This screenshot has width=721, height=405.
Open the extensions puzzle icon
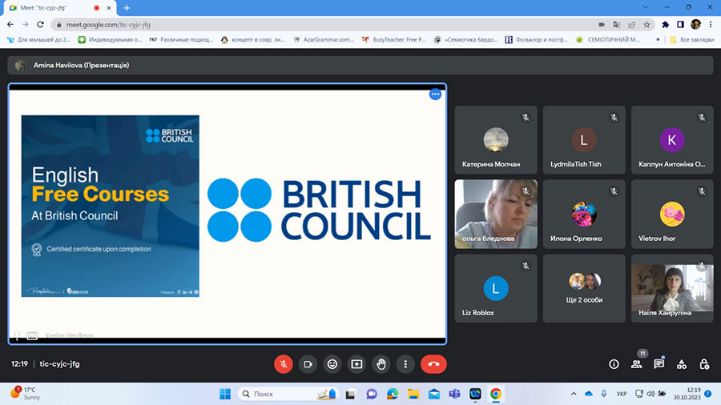[666, 24]
